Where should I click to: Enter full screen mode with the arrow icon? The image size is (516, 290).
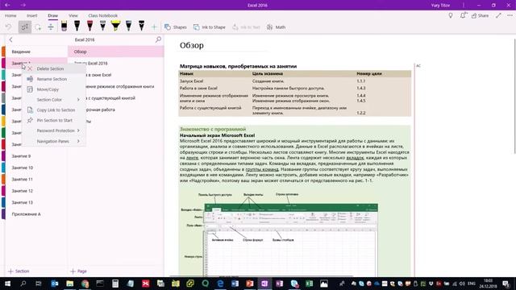[498, 15]
